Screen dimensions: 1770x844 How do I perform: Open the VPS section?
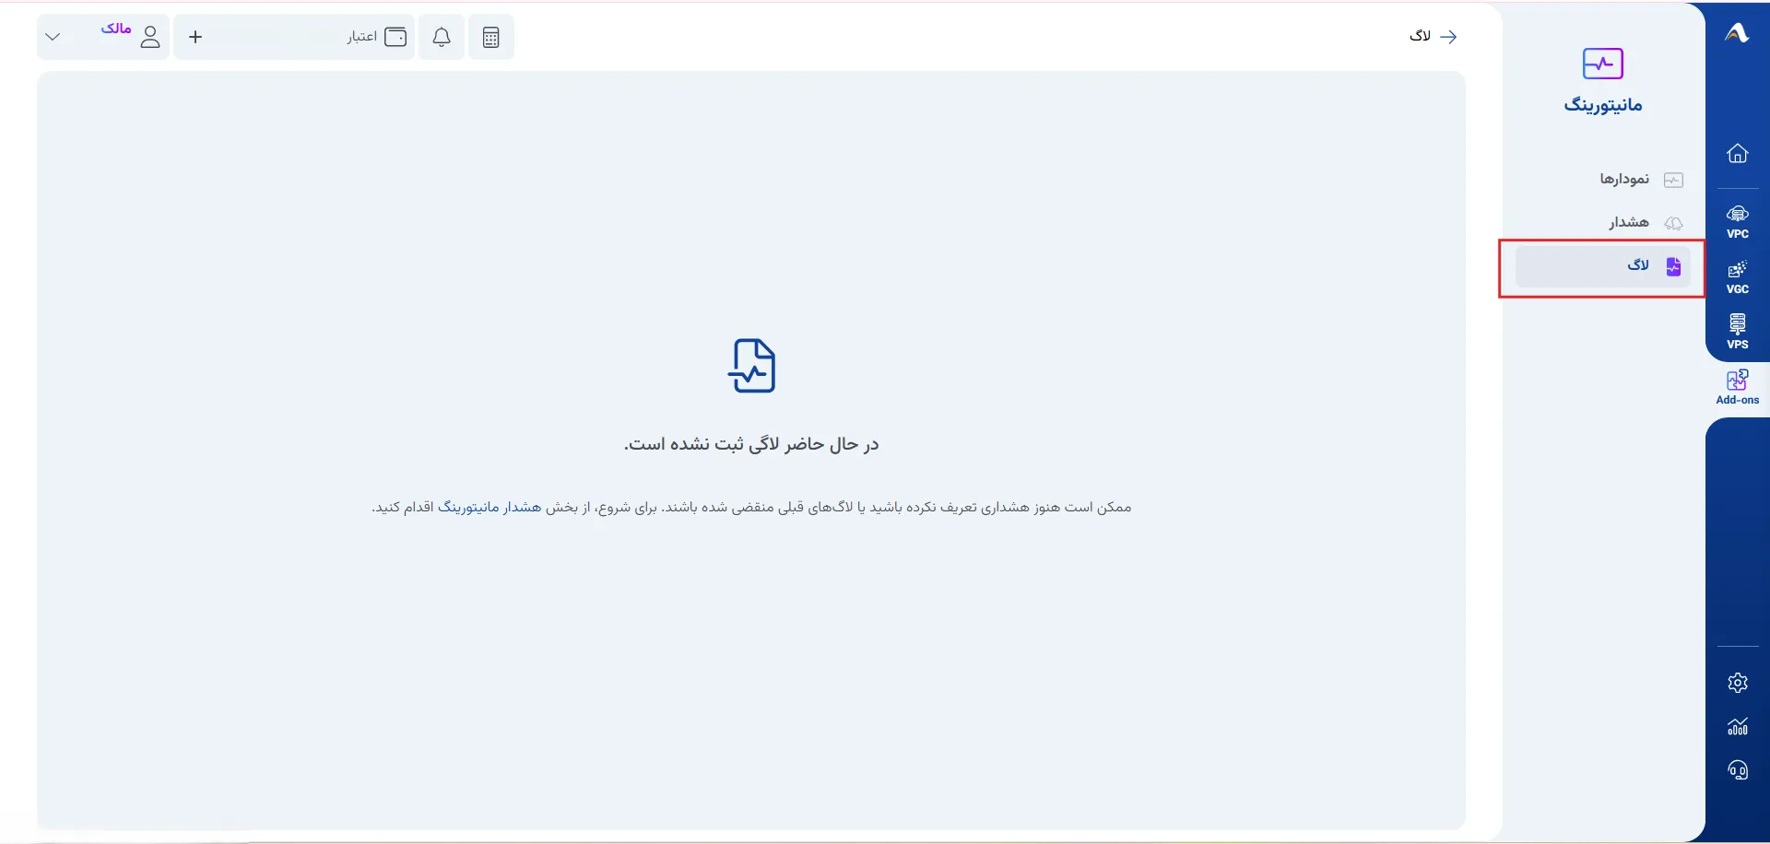1737,332
